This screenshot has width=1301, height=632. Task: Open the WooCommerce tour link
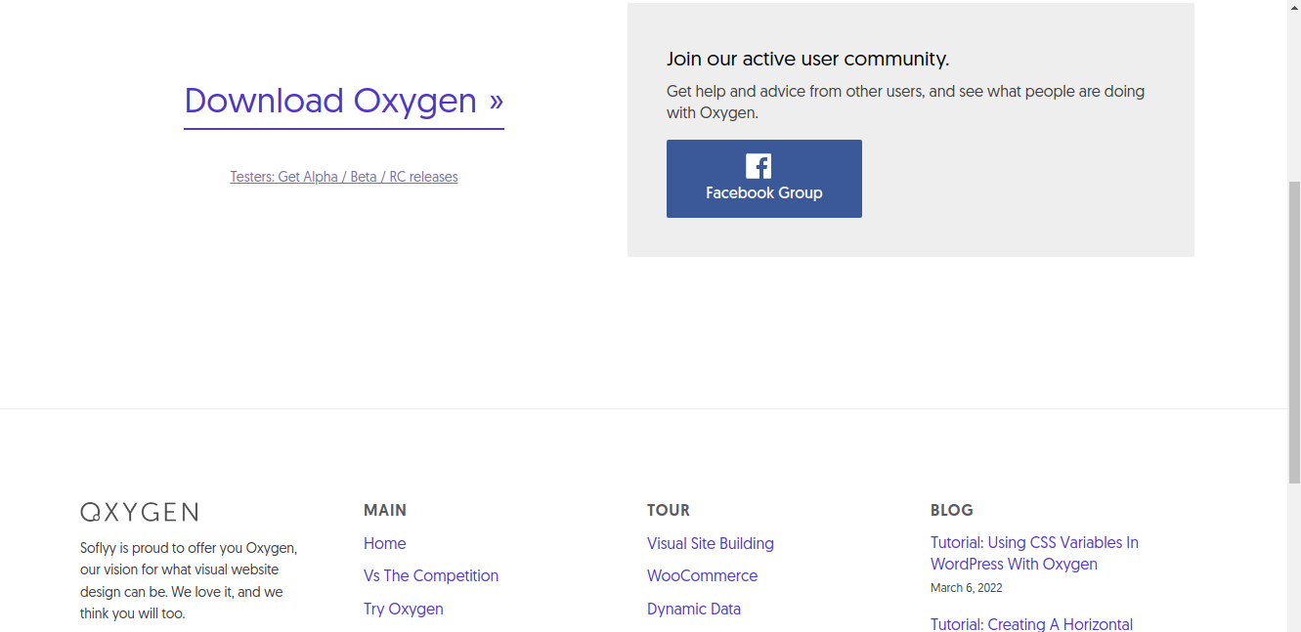coord(702,575)
